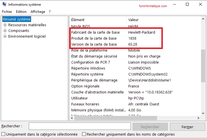
Task: Select the Non pris en charge value
Action: click(144, 56)
